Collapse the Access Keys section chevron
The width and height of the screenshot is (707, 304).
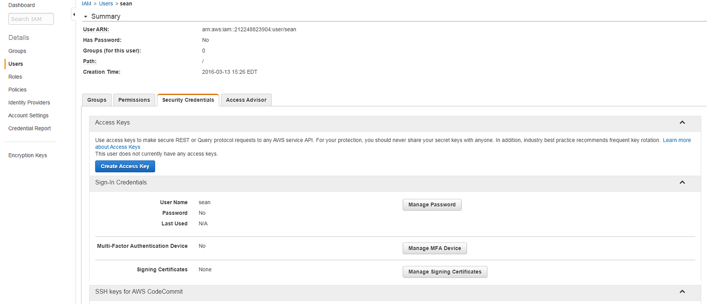(x=682, y=122)
